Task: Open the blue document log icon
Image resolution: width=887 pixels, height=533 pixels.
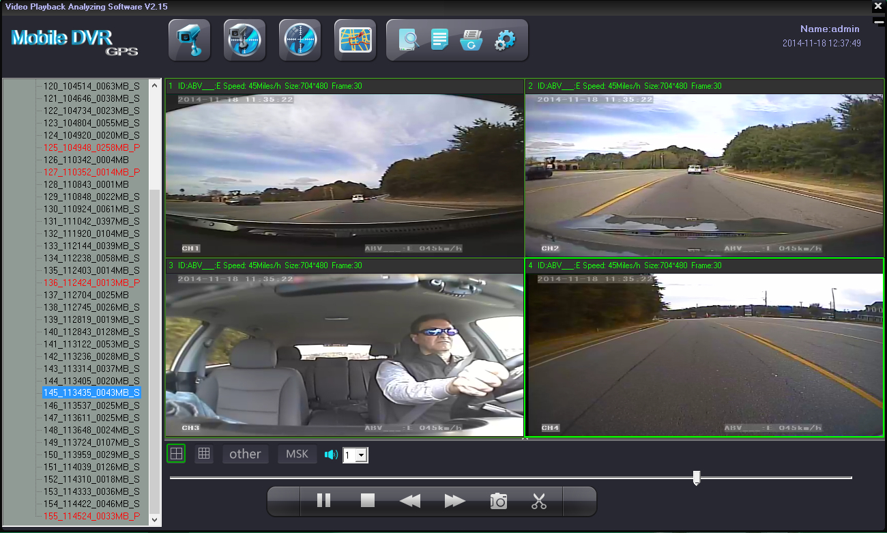Action: (440, 40)
